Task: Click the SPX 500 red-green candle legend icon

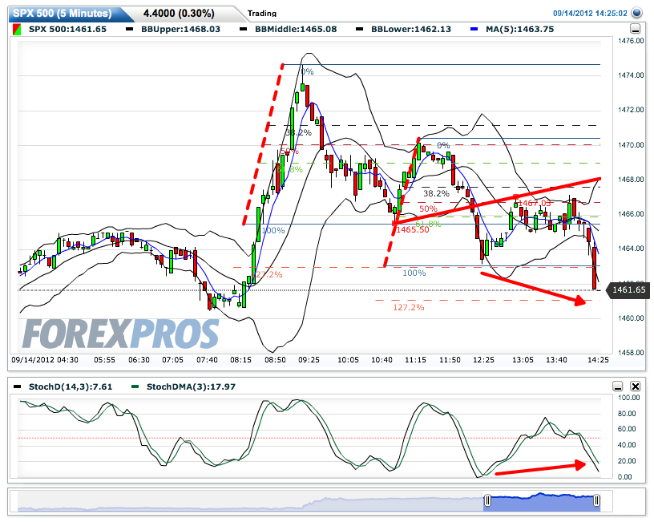Action: [x=17, y=30]
